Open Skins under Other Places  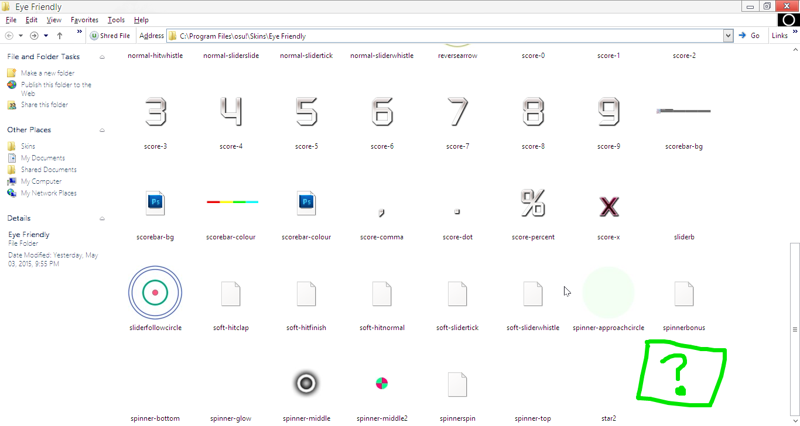(x=28, y=146)
